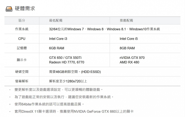Screen dimensions: 185x117
Task: Select the GTX 650 / GTX 550Ti text
Action: tap(65, 58)
